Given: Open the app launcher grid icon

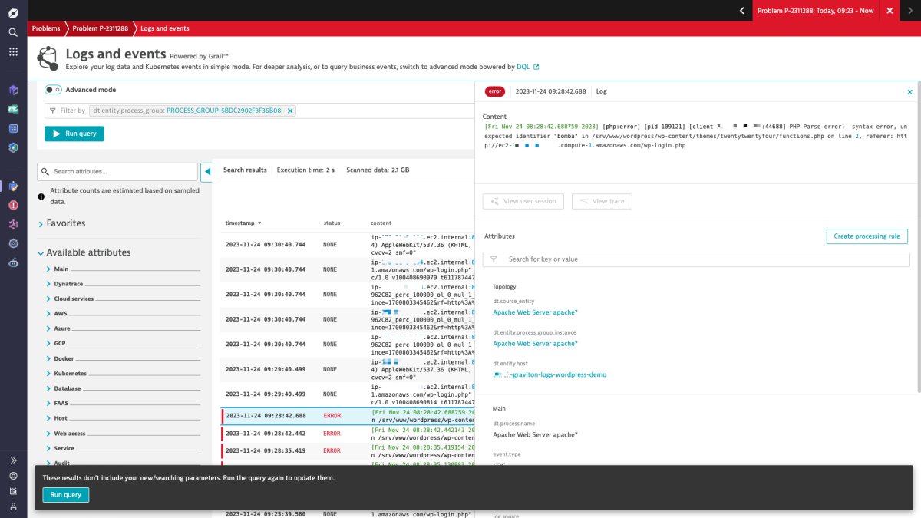Looking at the screenshot, I should pos(13,52).
